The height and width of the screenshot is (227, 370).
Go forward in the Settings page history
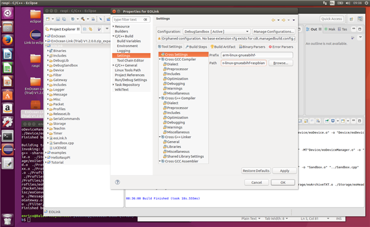point(283,20)
